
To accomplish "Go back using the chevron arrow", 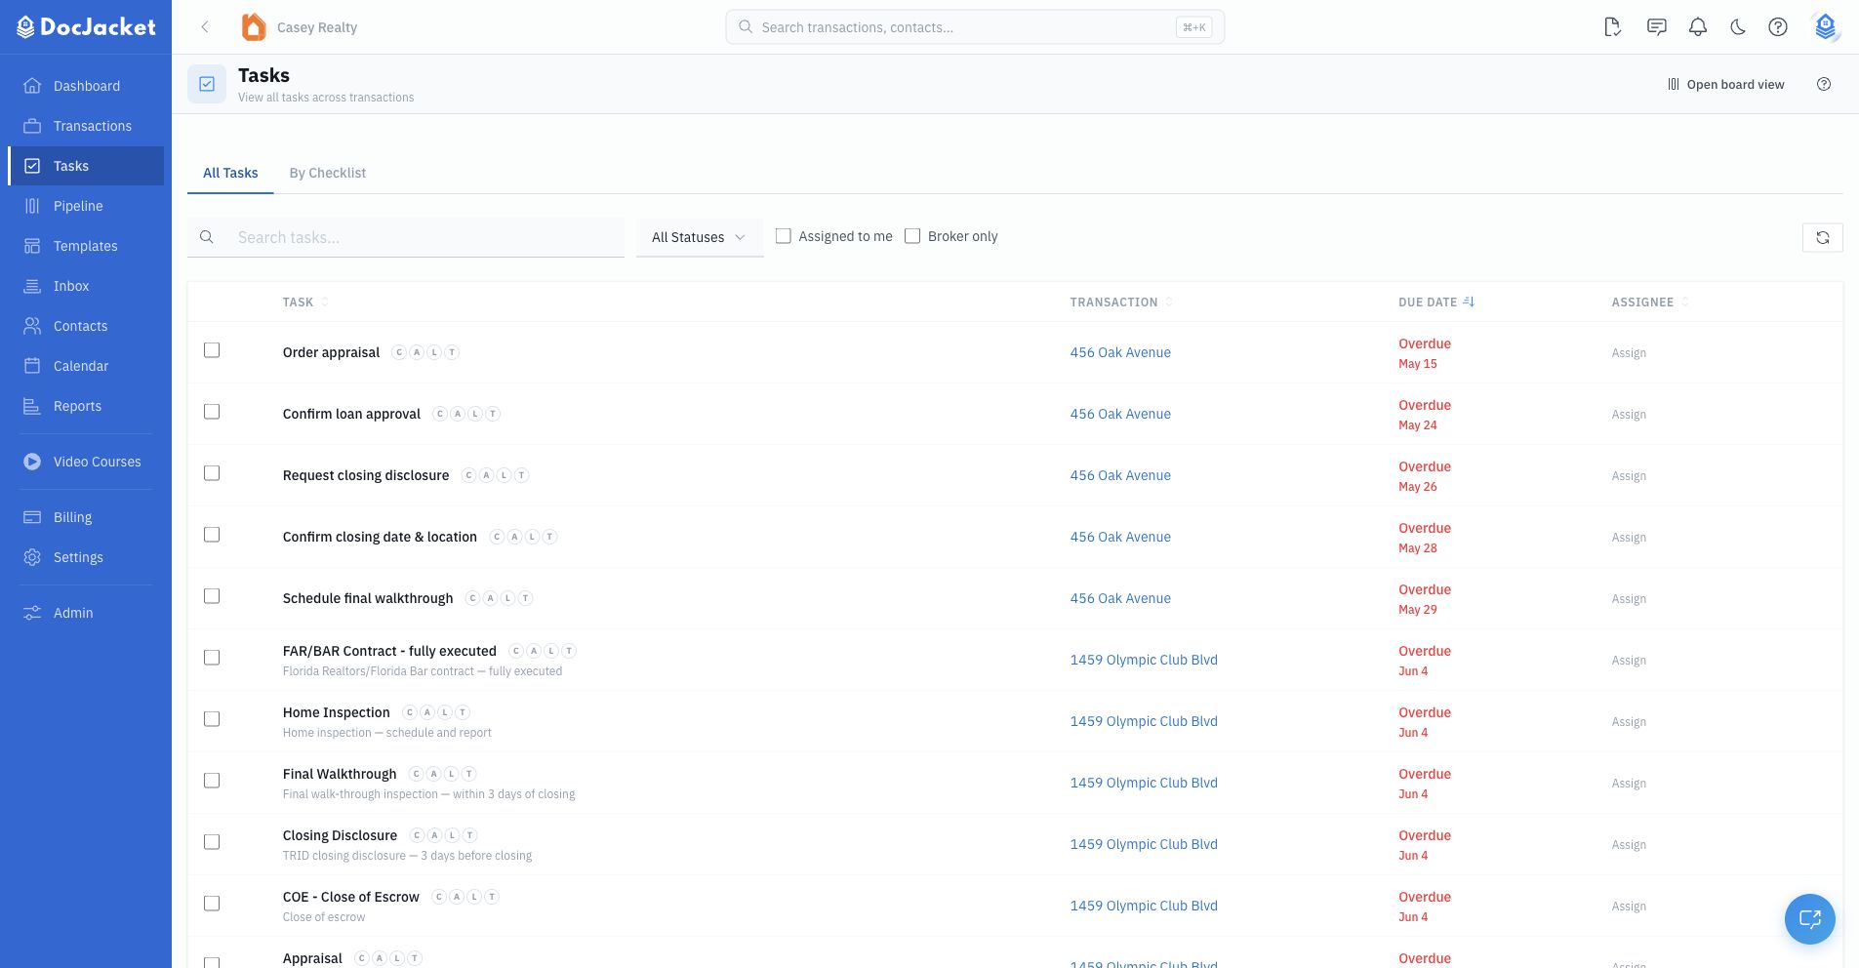I will [x=205, y=27].
